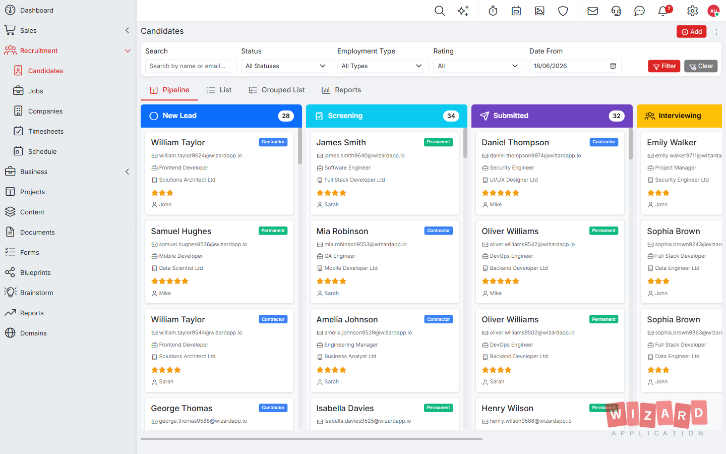Open the stopwatch timer icon

tap(493, 11)
